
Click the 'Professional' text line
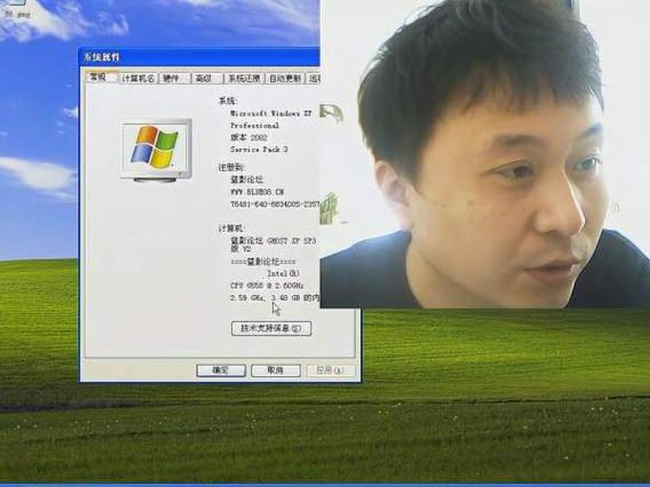[254, 125]
